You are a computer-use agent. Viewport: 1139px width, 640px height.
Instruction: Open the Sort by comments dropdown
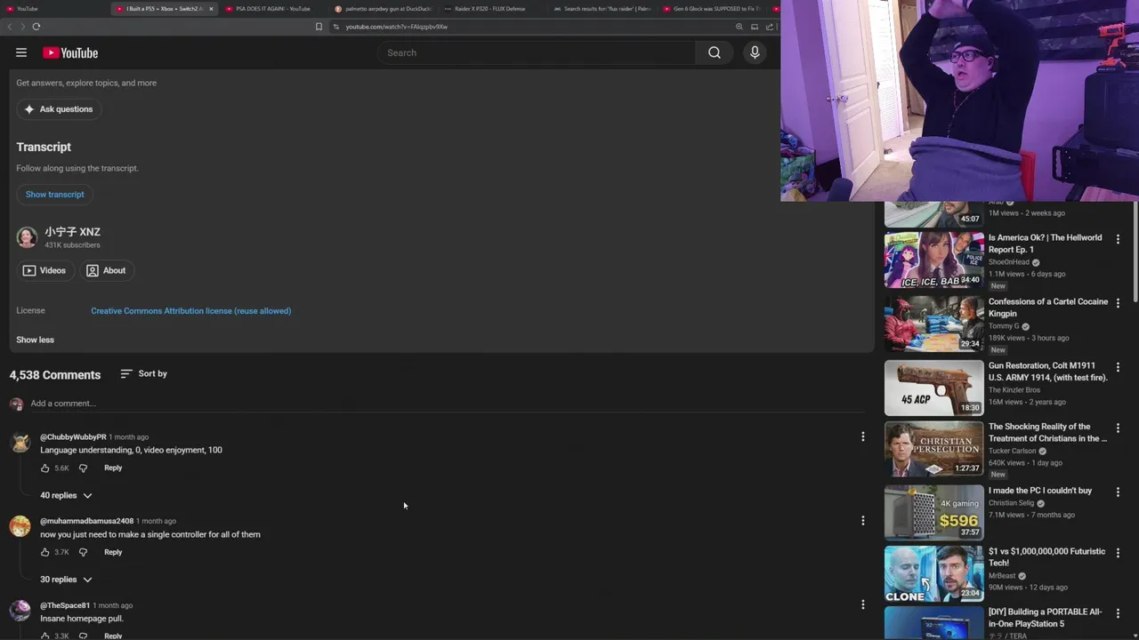point(144,374)
